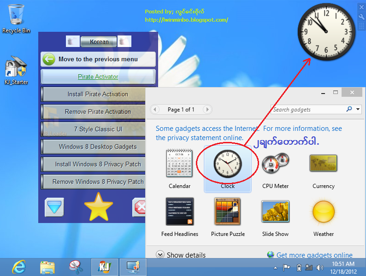Click the battery power tray icon
Viewport: 366px width, 276px height.
click(299, 268)
